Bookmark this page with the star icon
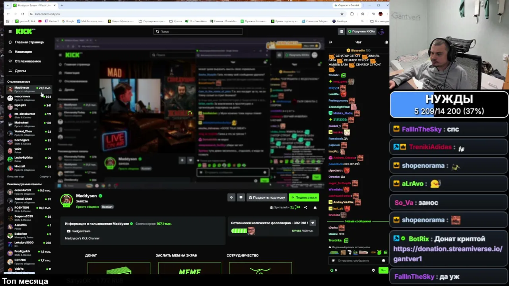The image size is (509, 286). click(x=342, y=14)
